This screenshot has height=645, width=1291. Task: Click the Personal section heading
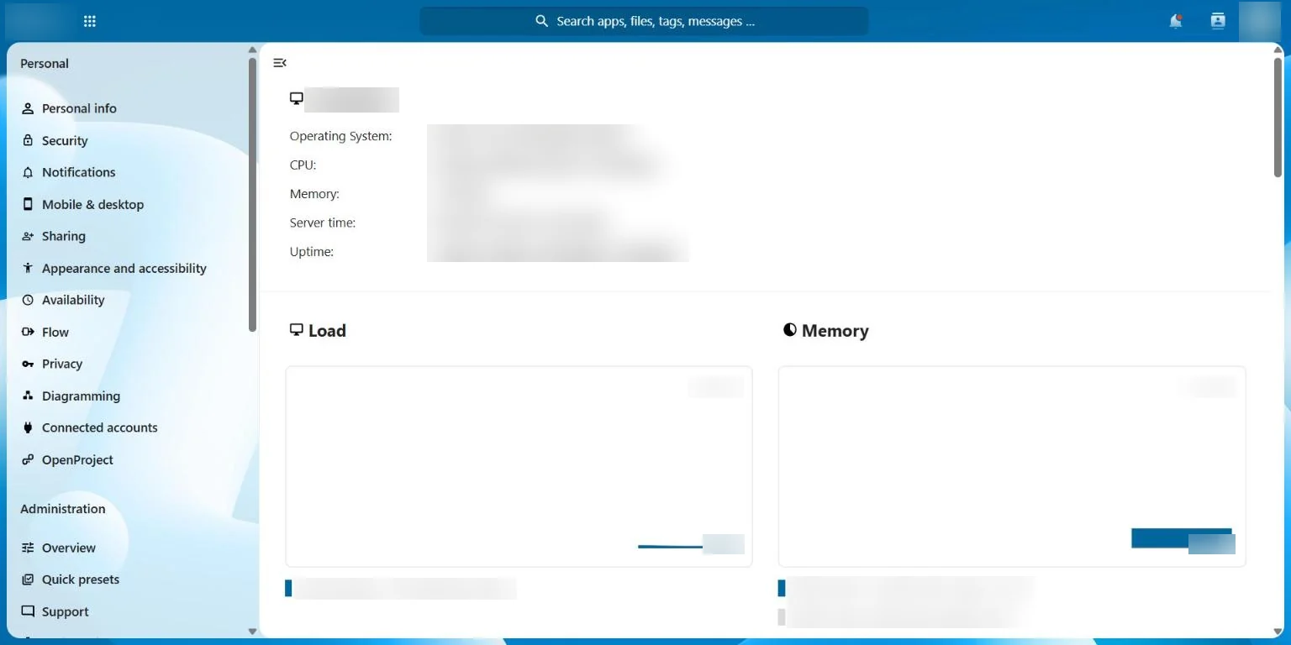45,64
